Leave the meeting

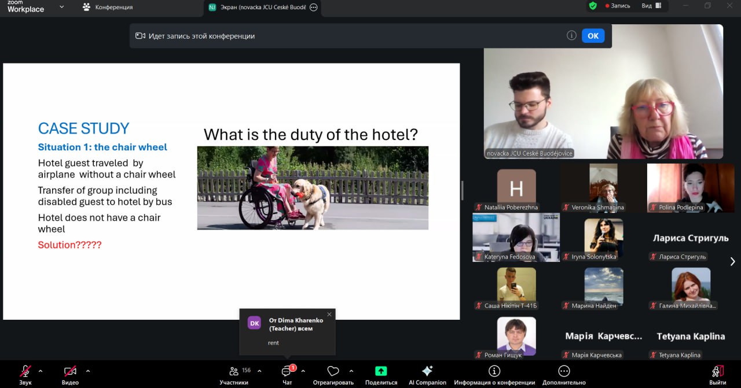tap(717, 375)
